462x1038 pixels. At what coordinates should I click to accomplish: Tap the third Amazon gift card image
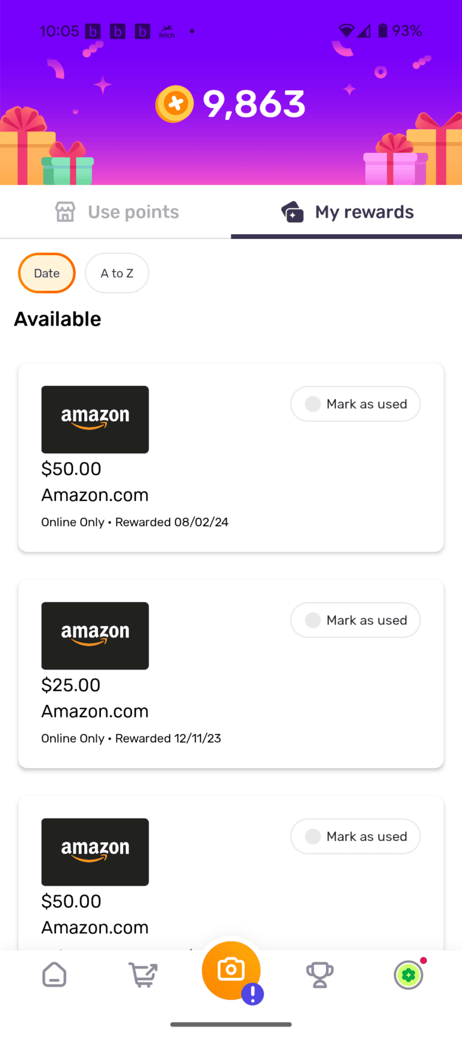pos(95,852)
